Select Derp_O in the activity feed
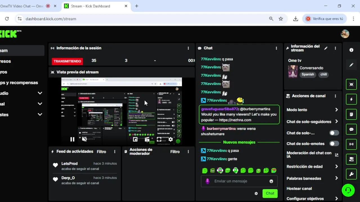The width and height of the screenshot is (360, 202). [68, 178]
